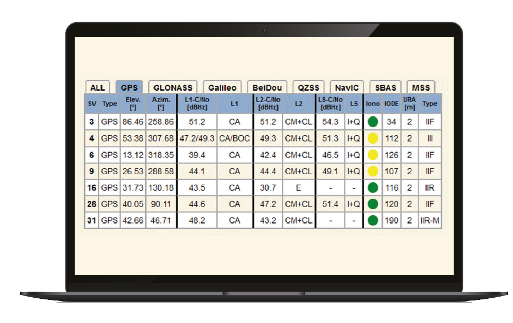Click L5 C/No value 54.3

click(330, 122)
